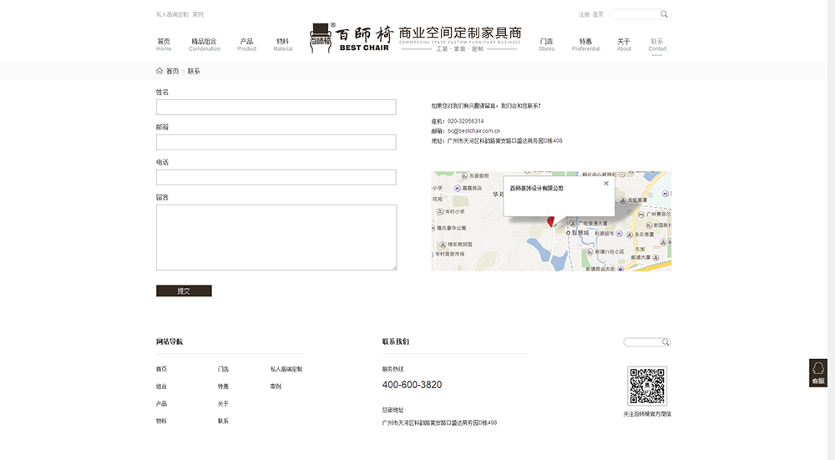Image resolution: width=835 pixels, height=460 pixels.
Task: Click the 登录 login link
Action: coord(598,14)
